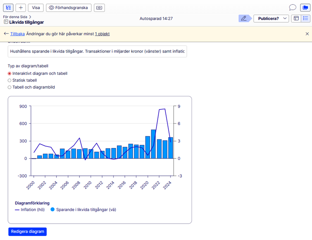
Task: Click the plus icon to add content
Action: tap(21, 8)
